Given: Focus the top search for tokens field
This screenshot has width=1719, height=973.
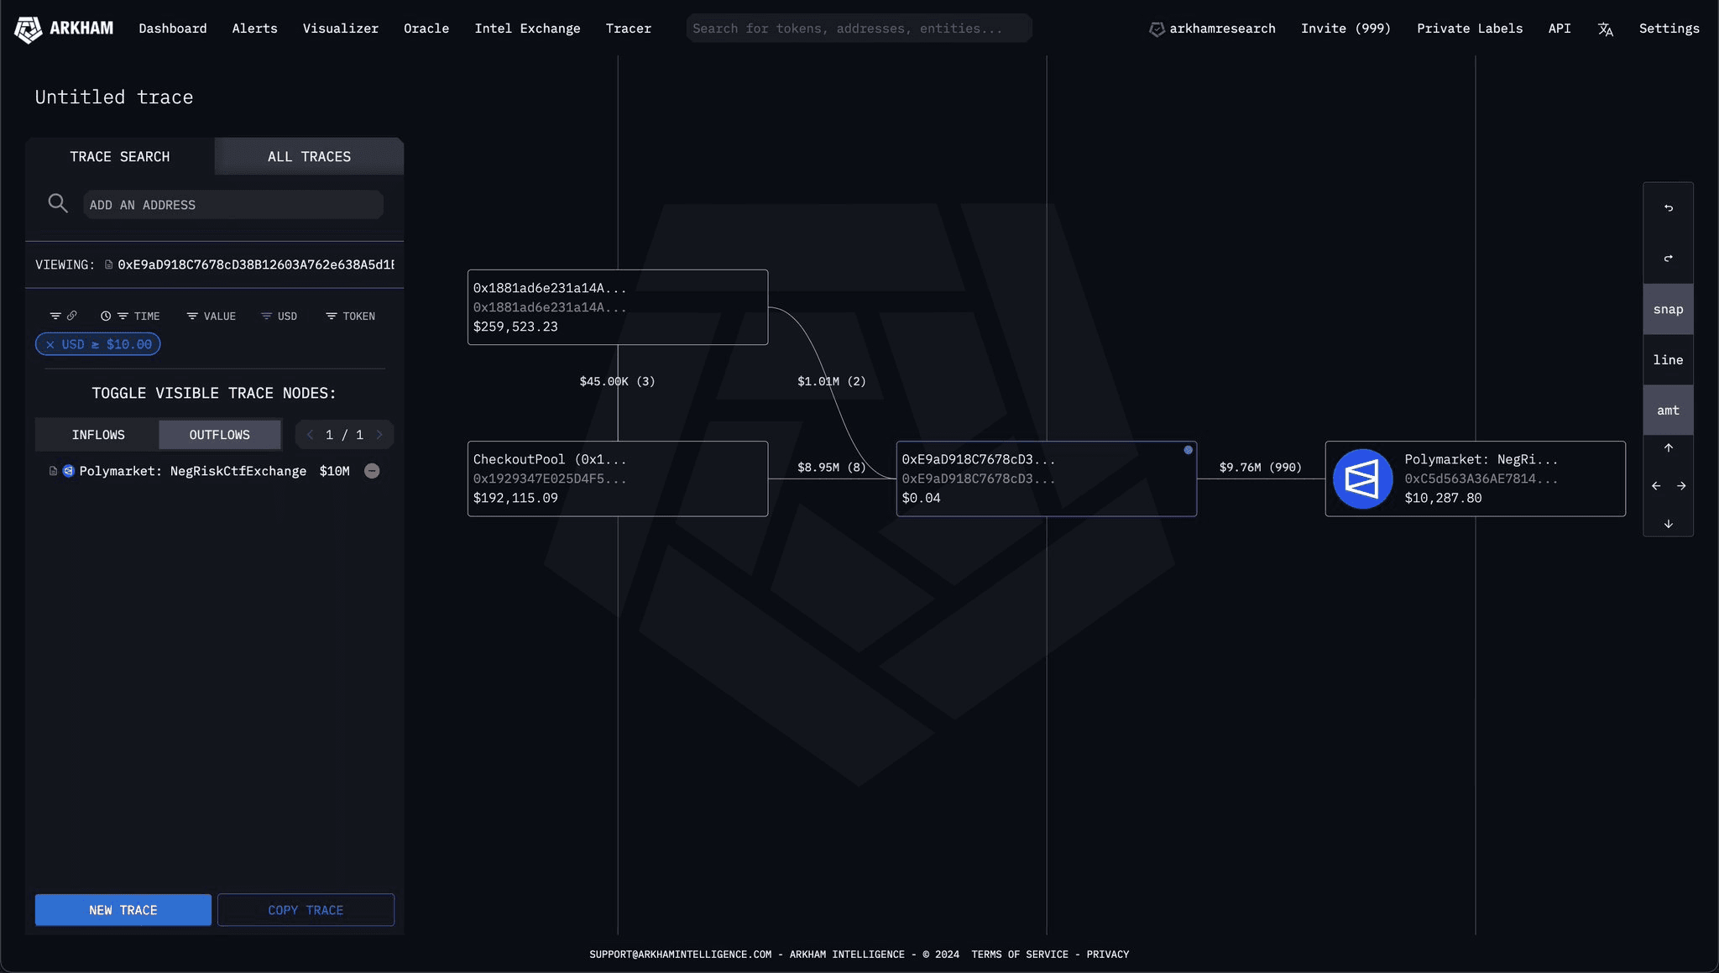Looking at the screenshot, I should tap(859, 29).
